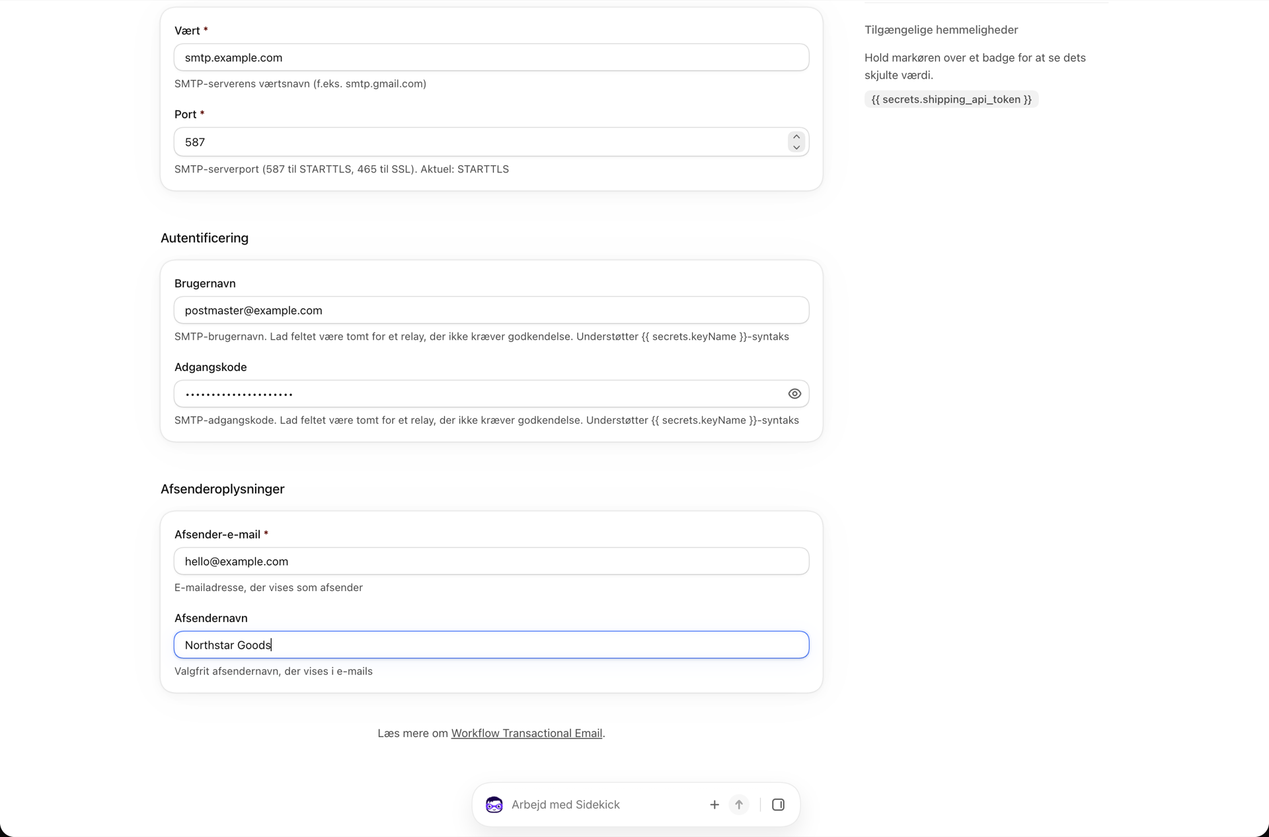Image resolution: width=1269 pixels, height=837 pixels.
Task: Show the SMTP password with eye icon
Action: [794, 394]
